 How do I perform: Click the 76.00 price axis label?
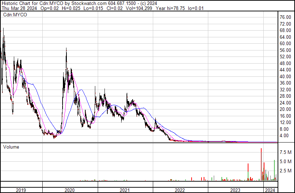point(285,17)
